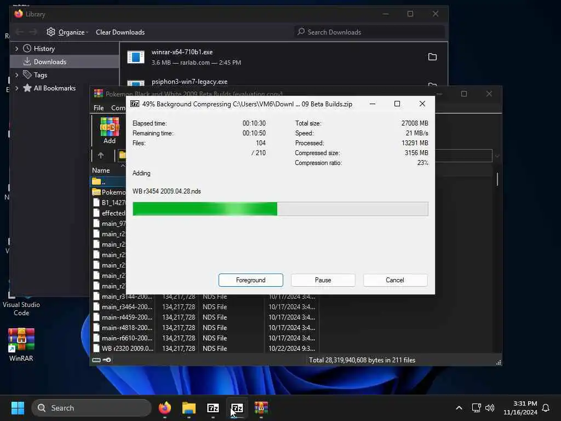
Task: Select the main-r4459-200... file row
Action: (204, 317)
